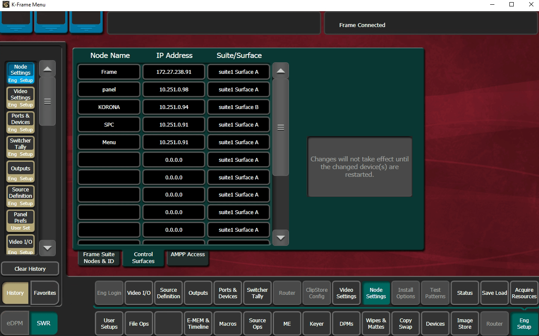Click the history list scrollbar grip
The width and height of the screenshot is (539, 336).
[47, 101]
